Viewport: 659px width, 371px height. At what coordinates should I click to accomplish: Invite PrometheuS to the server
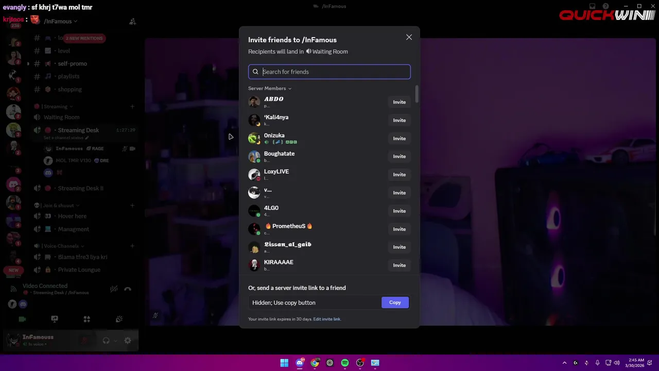pyautogui.click(x=399, y=229)
